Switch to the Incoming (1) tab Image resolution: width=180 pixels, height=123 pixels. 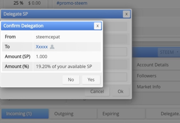(25, 114)
